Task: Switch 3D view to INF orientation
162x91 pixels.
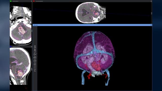Action: coord(35,63)
